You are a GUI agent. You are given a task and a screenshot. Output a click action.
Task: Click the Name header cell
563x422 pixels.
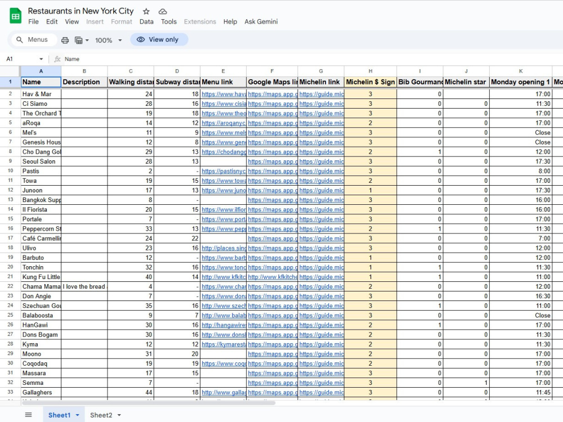[x=41, y=82]
